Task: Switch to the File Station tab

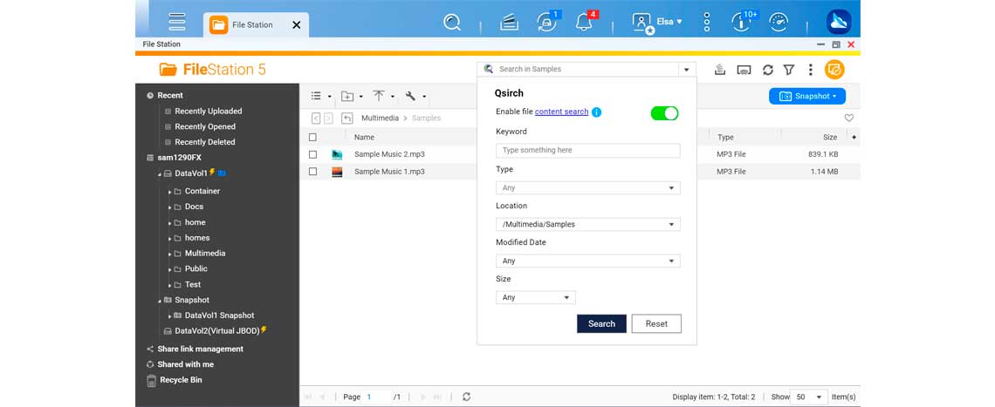Action: tap(253, 25)
